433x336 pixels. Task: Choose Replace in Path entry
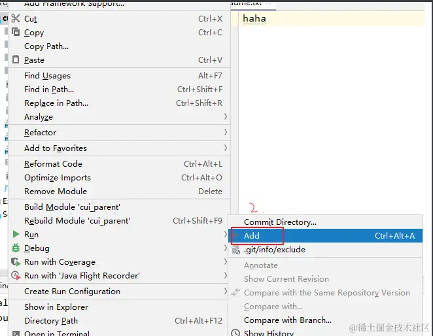pos(120,103)
